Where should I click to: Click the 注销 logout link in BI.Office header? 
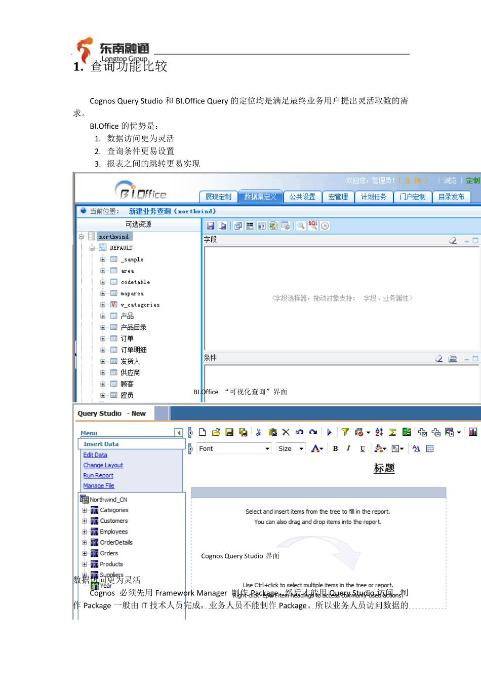pyautogui.click(x=413, y=180)
